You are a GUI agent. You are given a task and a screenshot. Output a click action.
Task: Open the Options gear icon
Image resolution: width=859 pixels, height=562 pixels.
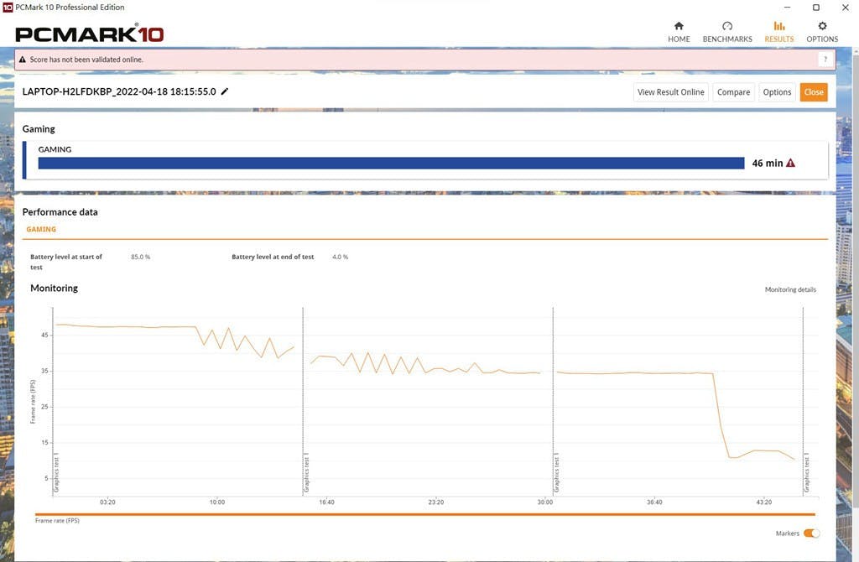(x=822, y=26)
